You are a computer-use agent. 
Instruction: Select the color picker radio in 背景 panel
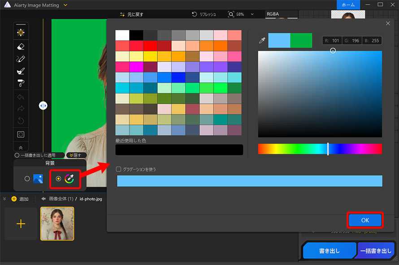point(57,178)
